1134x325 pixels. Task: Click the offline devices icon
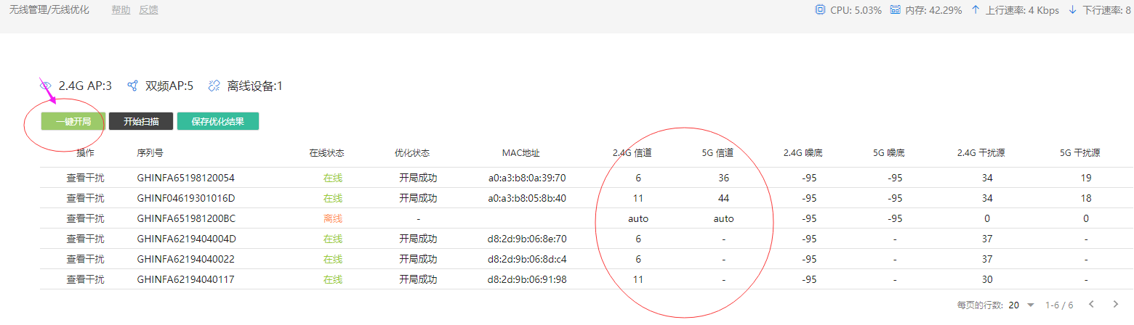214,86
